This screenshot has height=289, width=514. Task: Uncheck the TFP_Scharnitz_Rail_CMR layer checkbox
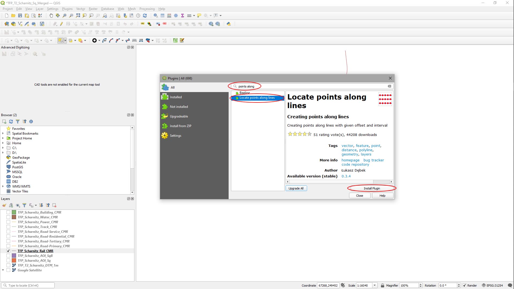click(8, 251)
